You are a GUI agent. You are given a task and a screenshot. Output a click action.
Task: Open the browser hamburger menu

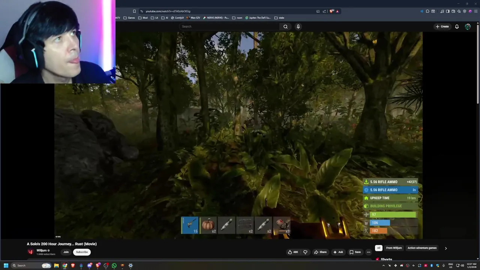[x=475, y=11]
